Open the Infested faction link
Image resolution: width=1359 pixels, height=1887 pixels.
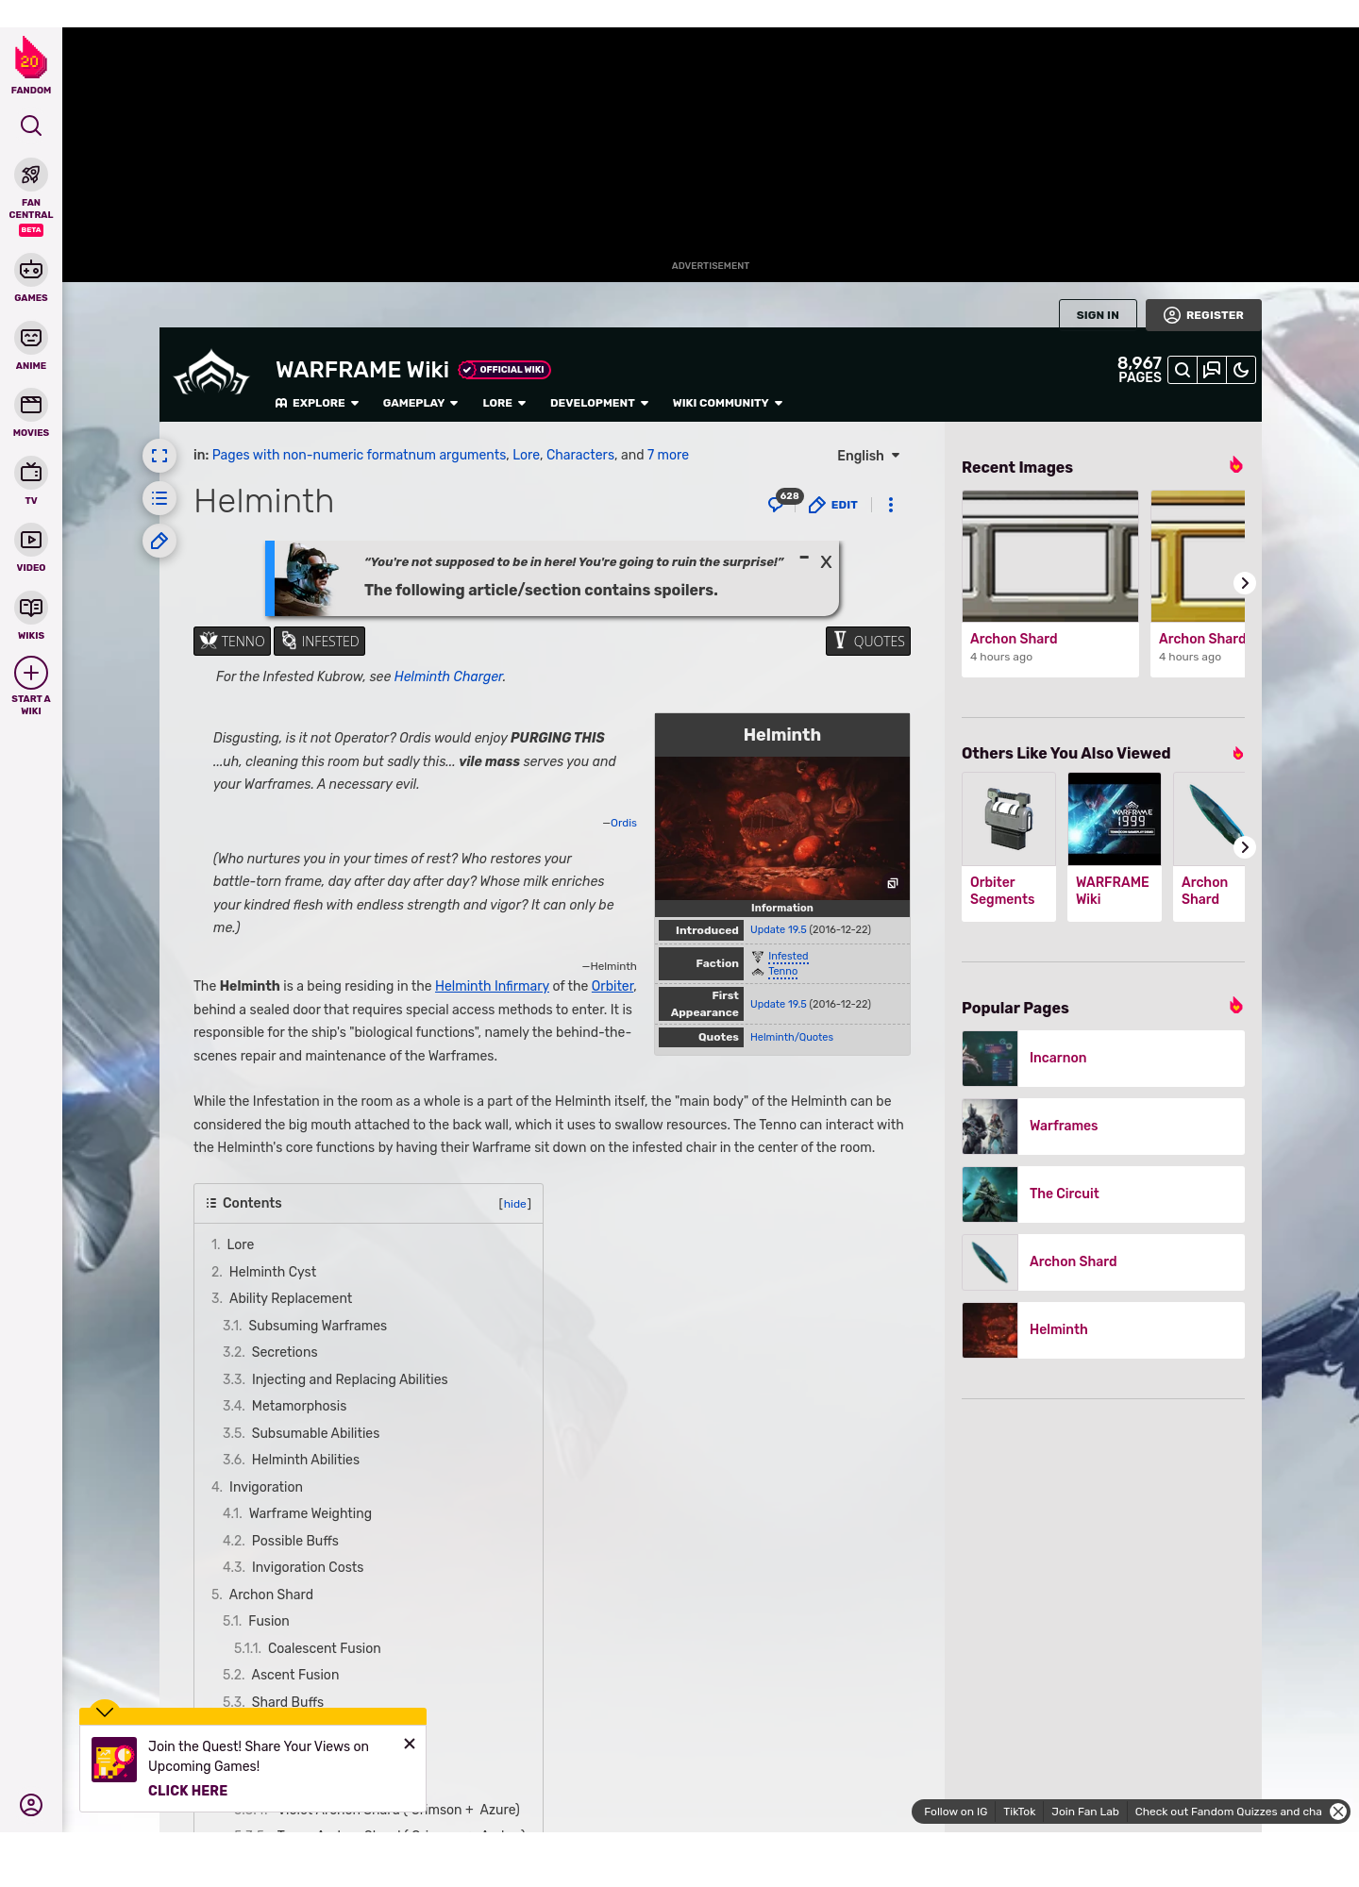(788, 957)
